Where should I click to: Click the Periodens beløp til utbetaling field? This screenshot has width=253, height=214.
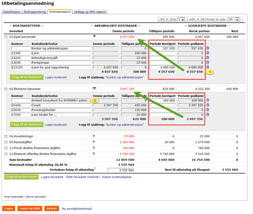point(121,170)
